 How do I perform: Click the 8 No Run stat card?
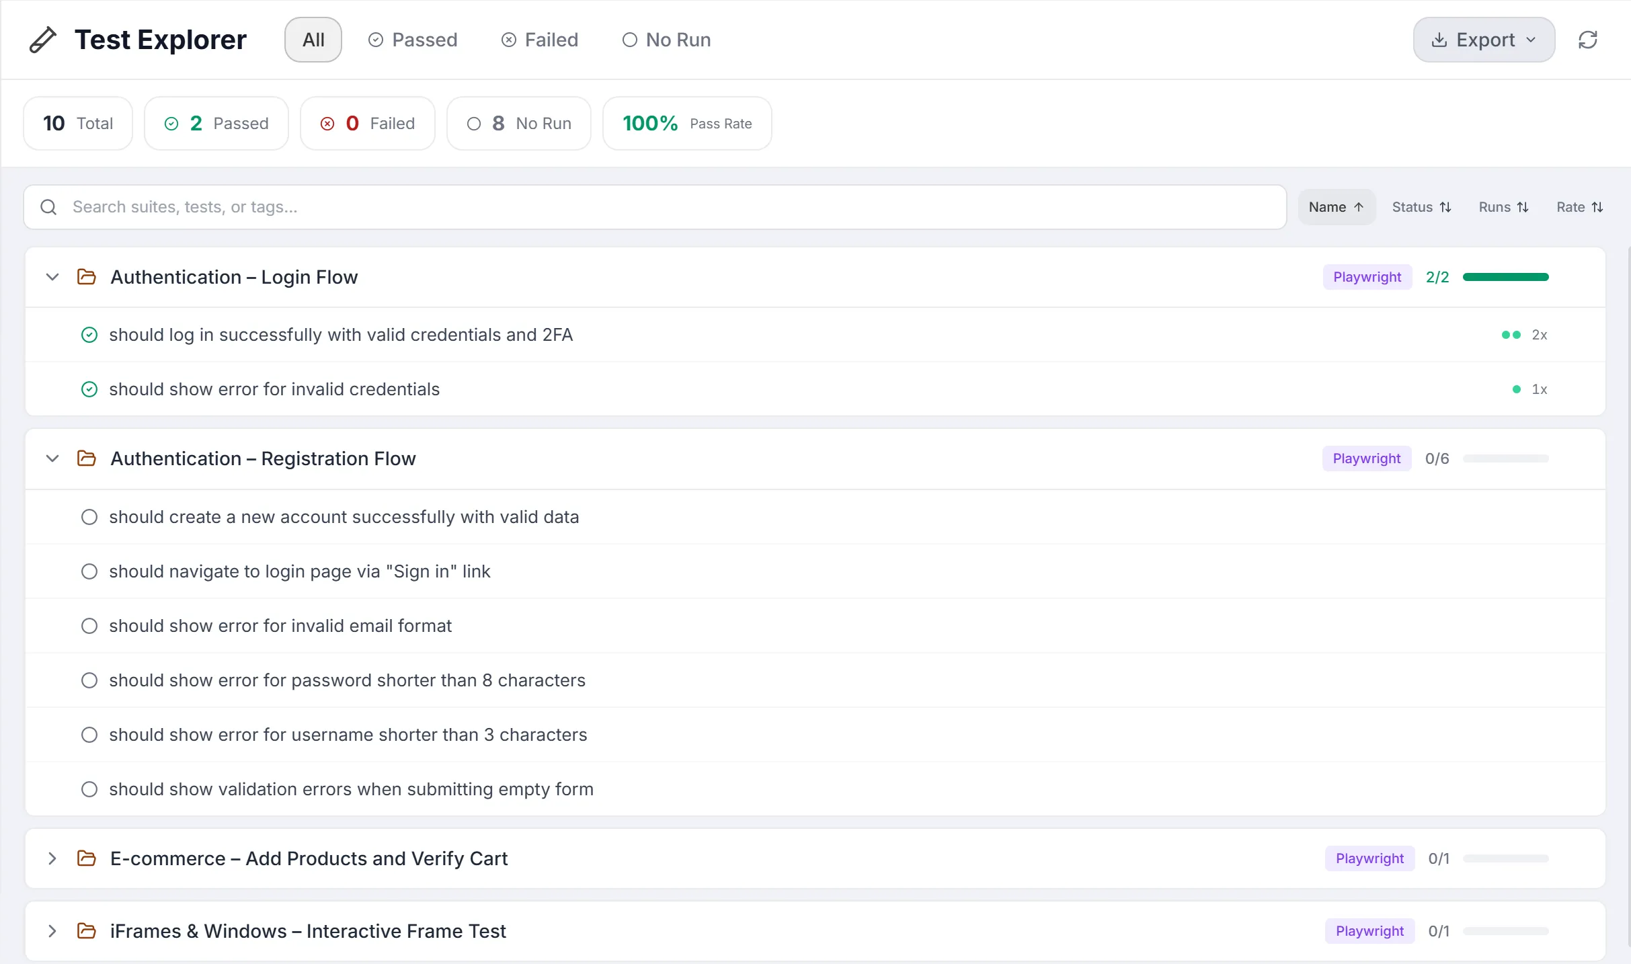pyautogui.click(x=519, y=124)
